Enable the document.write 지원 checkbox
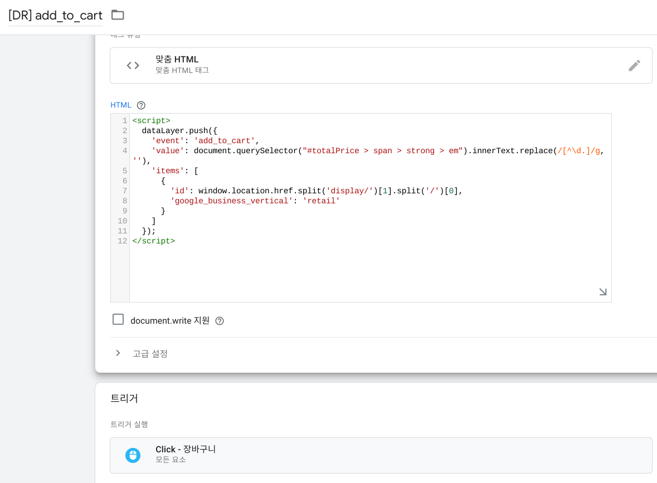The image size is (657, 483). [118, 320]
